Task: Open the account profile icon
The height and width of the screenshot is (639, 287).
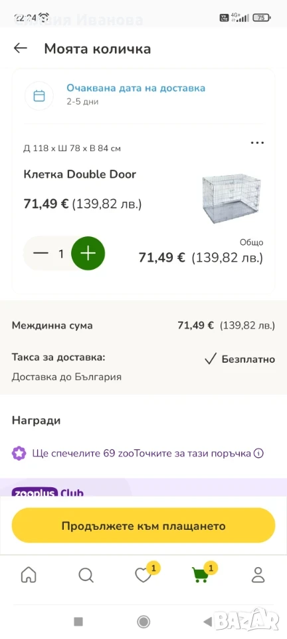Action: coord(258,575)
